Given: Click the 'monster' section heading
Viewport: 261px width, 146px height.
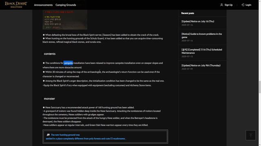Looking at the screenshot, I should click(x=49, y=99).
